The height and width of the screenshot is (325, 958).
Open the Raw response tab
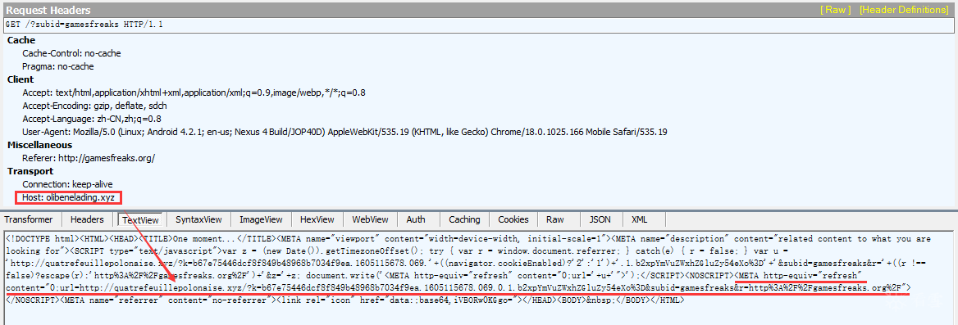(x=555, y=219)
